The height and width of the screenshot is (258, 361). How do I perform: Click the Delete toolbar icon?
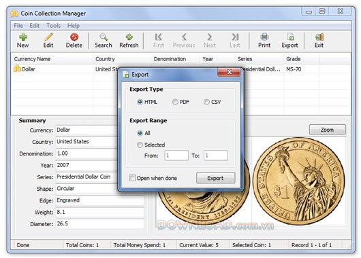click(74, 37)
